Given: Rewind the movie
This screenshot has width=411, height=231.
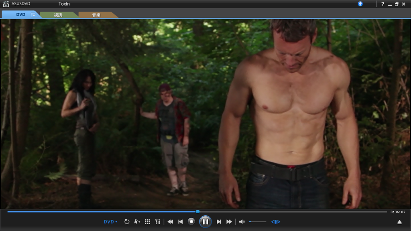Looking at the screenshot, I should [170, 222].
